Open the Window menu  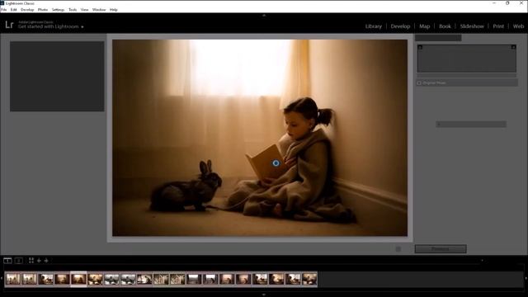99,10
